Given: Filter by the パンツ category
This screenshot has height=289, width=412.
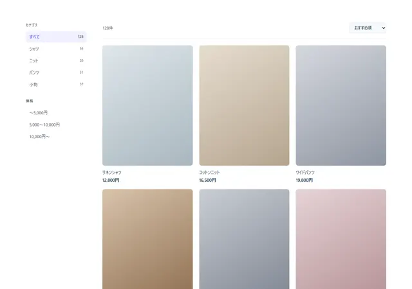Looking at the screenshot, I should tap(56, 73).
